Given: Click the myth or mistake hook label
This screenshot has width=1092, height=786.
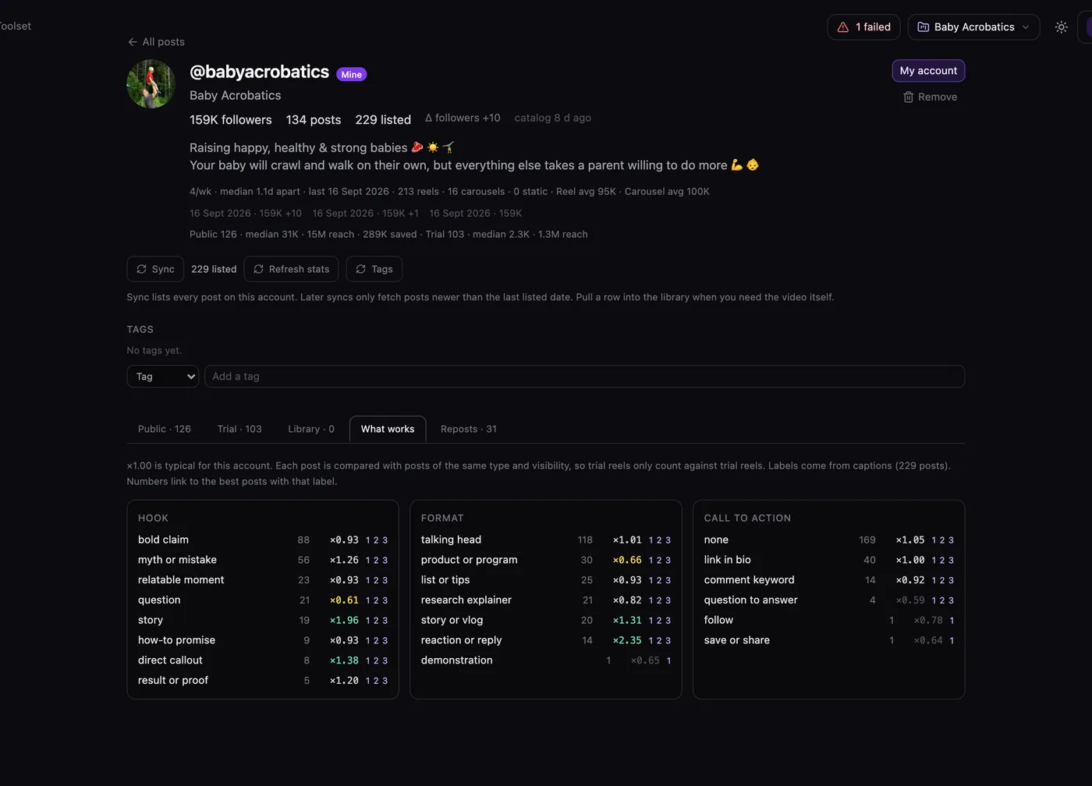Looking at the screenshot, I should click(x=178, y=560).
